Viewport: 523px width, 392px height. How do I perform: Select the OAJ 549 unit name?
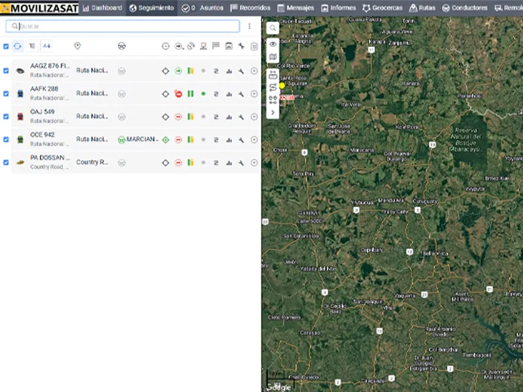pyautogui.click(x=42, y=112)
